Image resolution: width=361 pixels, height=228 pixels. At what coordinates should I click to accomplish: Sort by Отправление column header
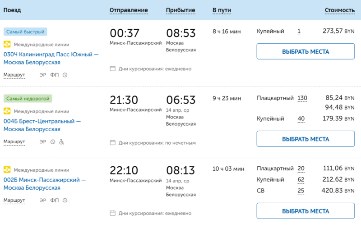(x=129, y=10)
